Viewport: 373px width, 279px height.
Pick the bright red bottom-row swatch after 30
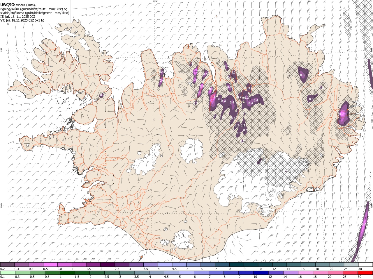coord(365,273)
